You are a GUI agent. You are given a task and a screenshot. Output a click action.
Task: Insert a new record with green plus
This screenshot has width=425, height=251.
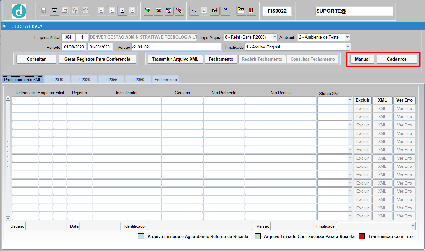click(x=148, y=11)
